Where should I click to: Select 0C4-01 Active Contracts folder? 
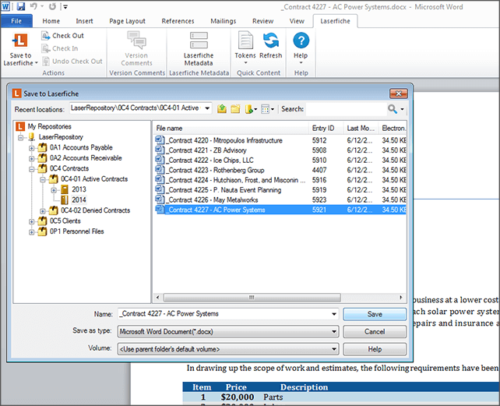94,179
